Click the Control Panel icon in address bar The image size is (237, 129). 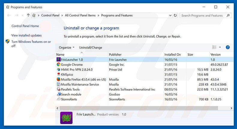coord(34,15)
